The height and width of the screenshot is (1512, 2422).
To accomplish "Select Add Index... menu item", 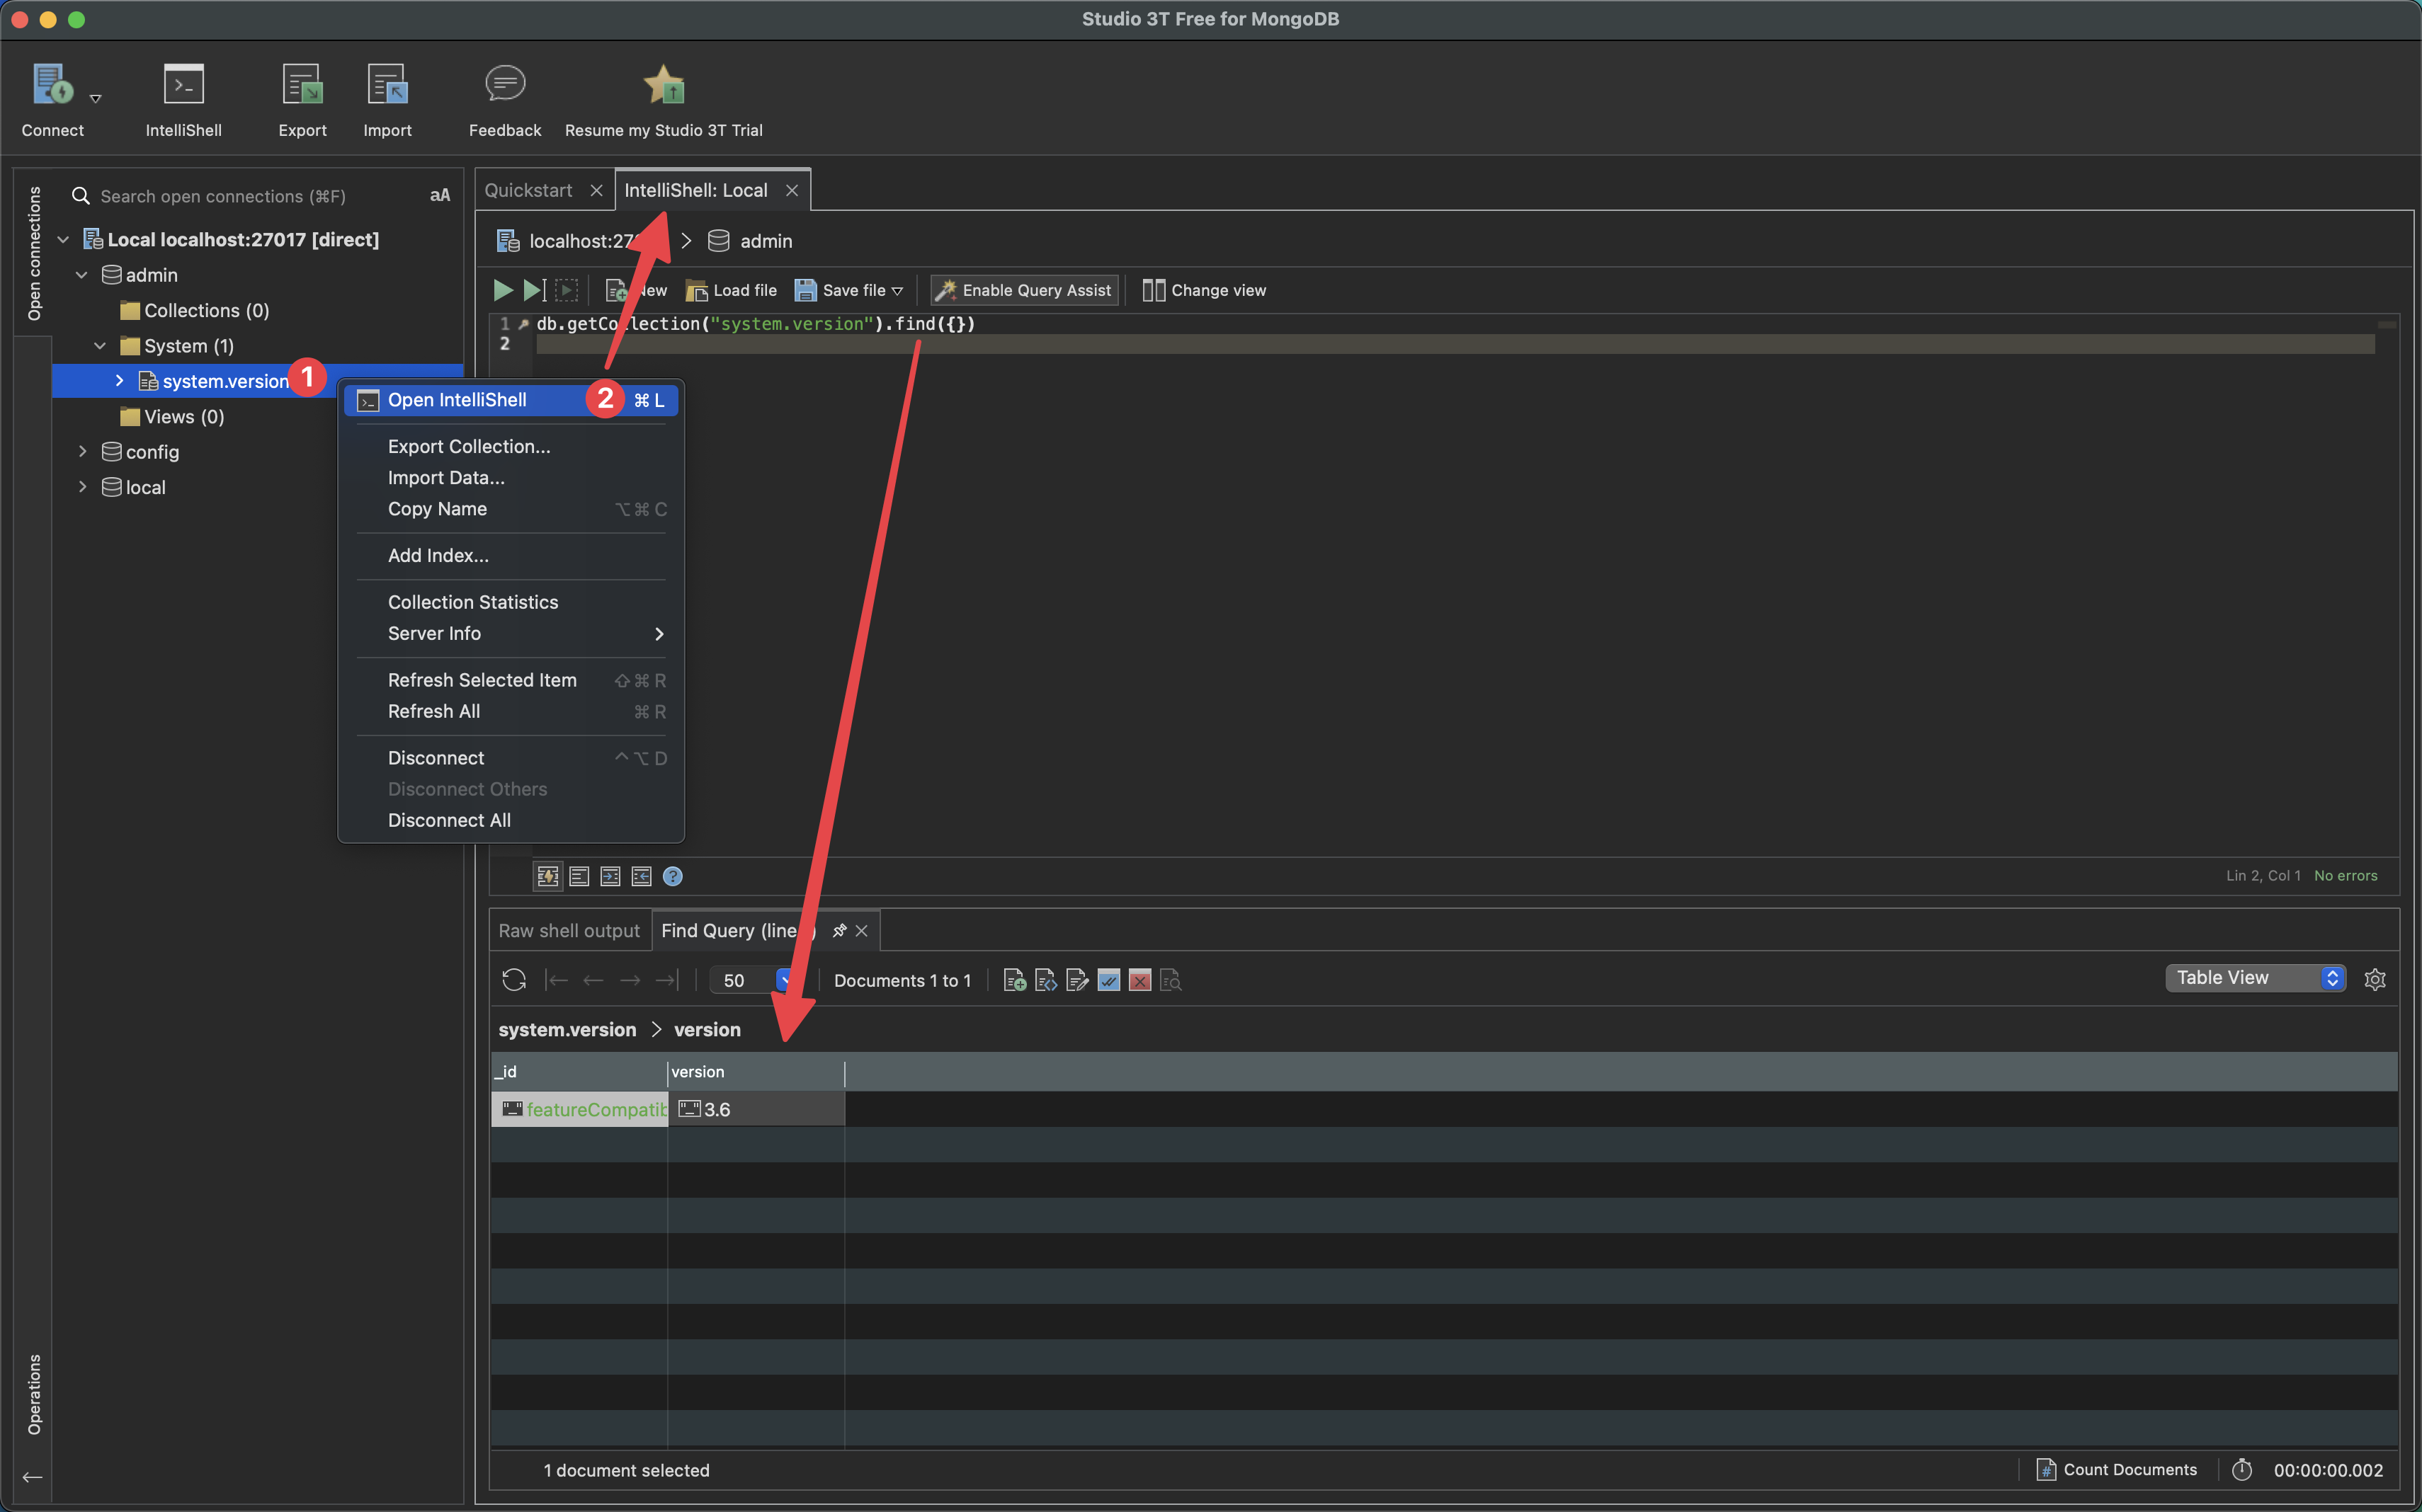I will [511, 555].
